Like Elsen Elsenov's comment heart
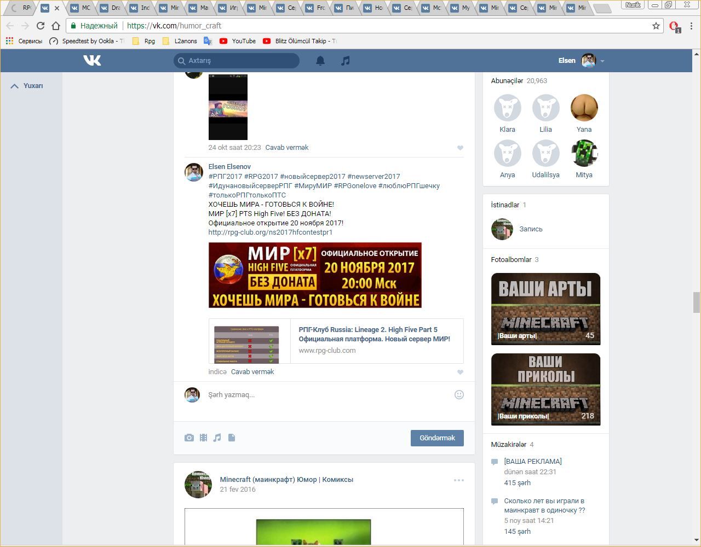This screenshot has width=701, height=547. pos(460,372)
